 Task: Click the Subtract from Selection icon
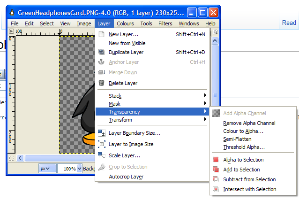pos(216,179)
